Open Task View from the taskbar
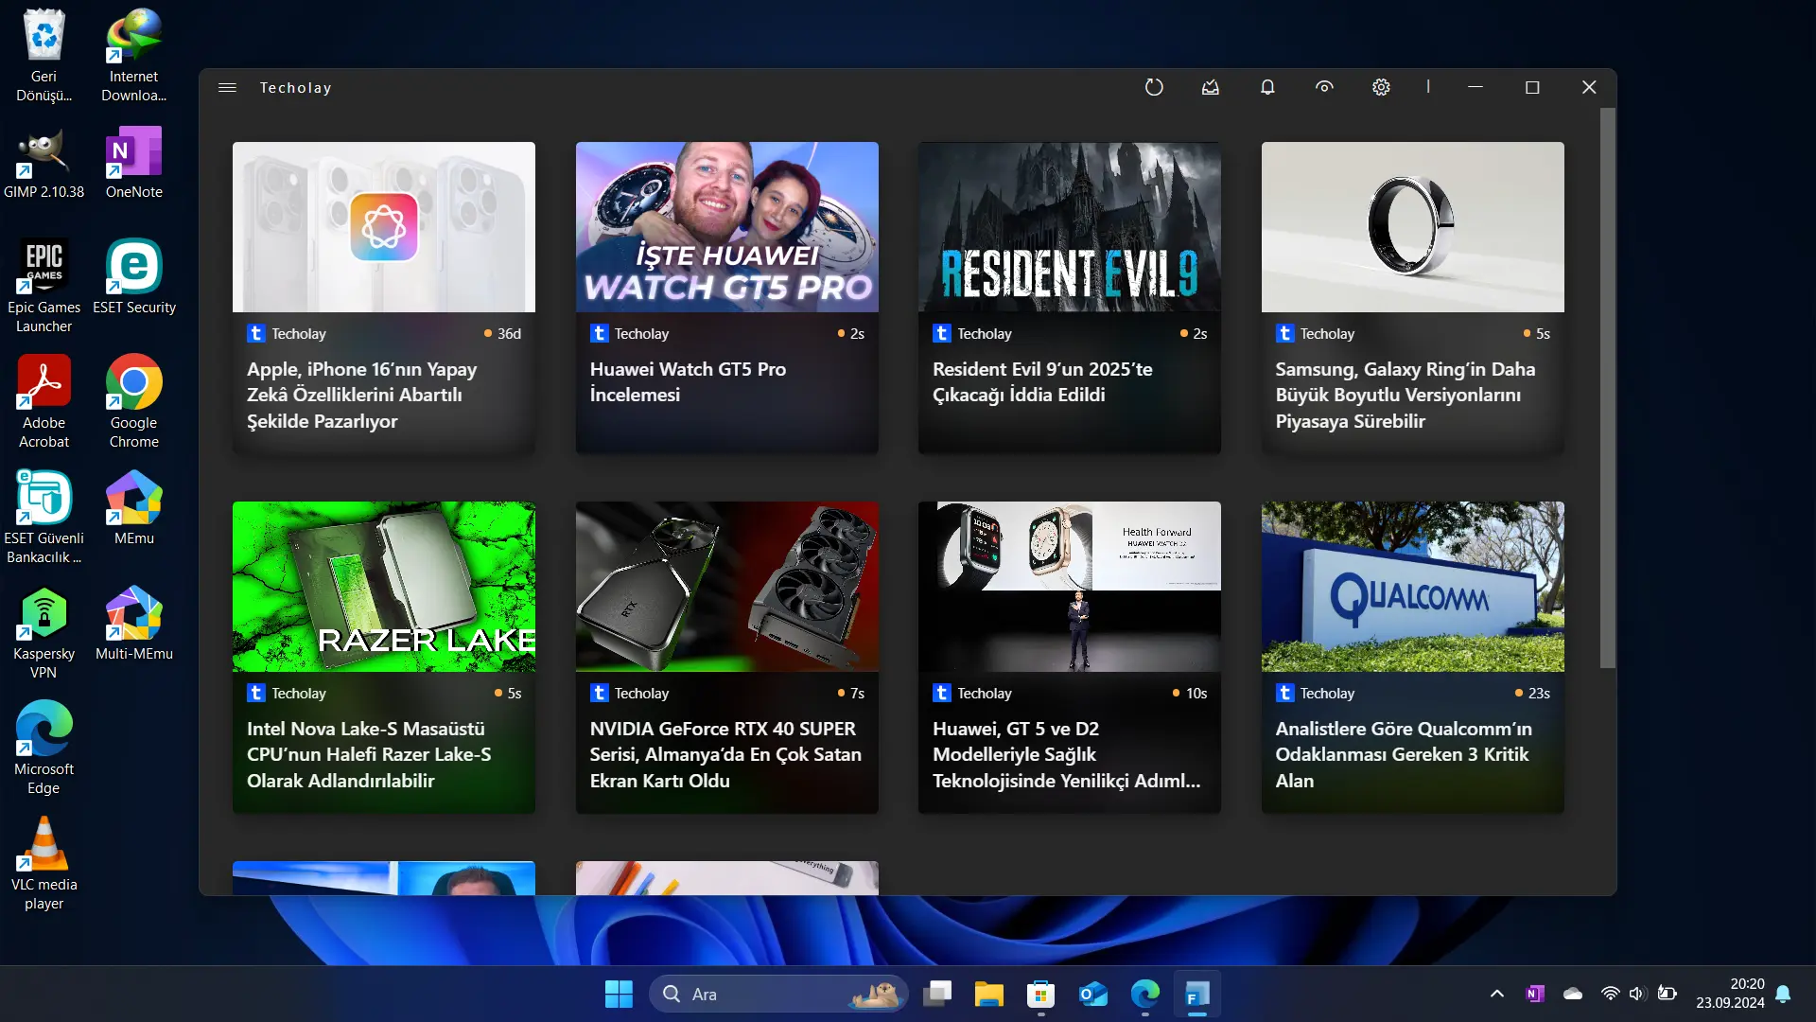 coord(936,995)
